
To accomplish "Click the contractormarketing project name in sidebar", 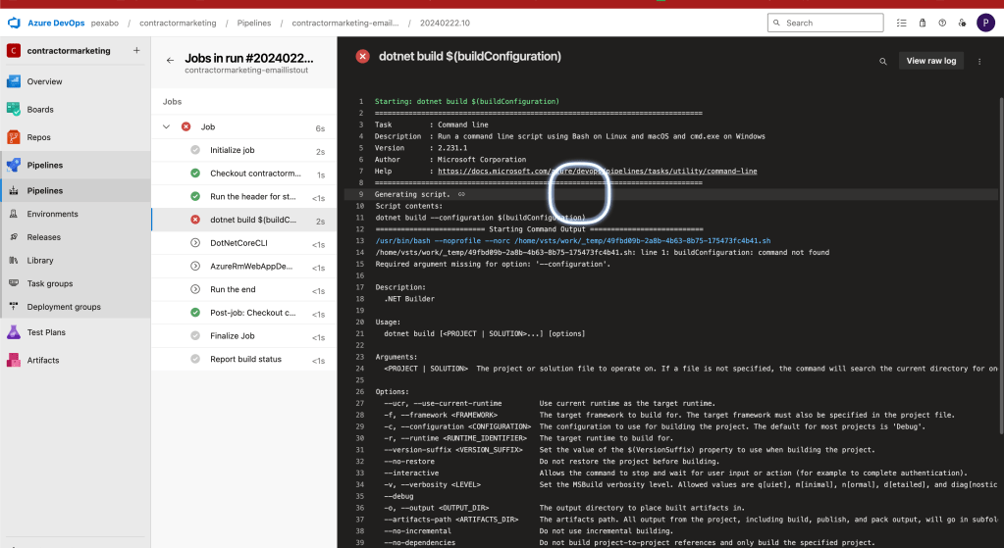I will click(x=69, y=51).
